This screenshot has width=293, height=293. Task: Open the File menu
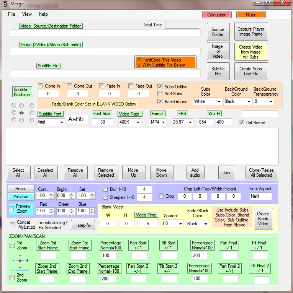[11, 14]
